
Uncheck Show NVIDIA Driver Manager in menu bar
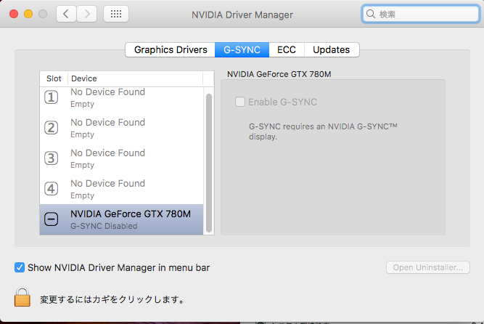pos(20,267)
